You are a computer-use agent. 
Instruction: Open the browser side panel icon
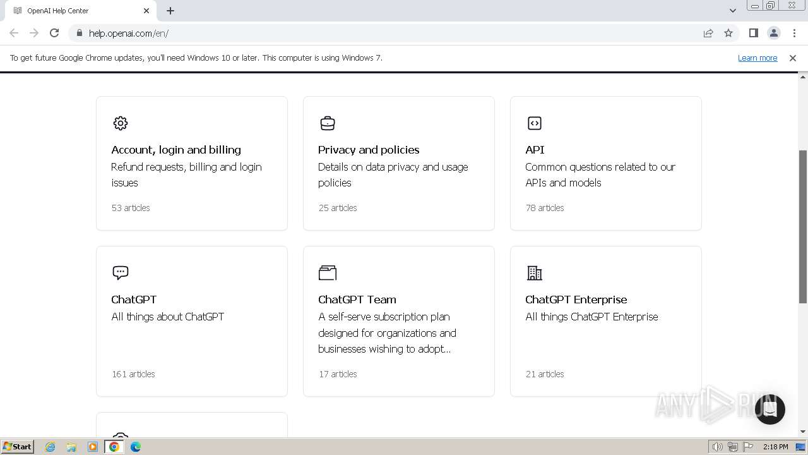pos(753,33)
